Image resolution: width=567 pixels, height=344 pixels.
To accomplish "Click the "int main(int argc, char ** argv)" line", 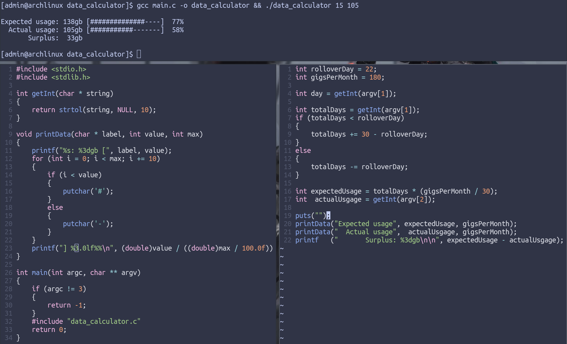I will [79, 273].
